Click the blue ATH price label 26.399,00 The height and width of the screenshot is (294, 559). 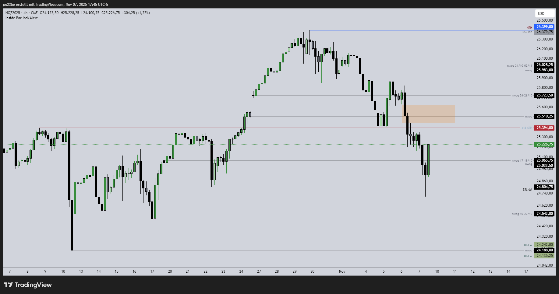click(x=545, y=27)
